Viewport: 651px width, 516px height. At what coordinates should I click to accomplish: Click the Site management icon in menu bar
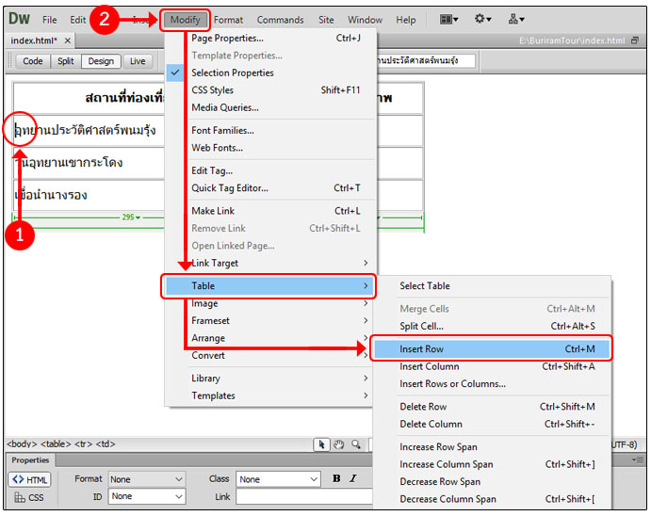tap(517, 19)
